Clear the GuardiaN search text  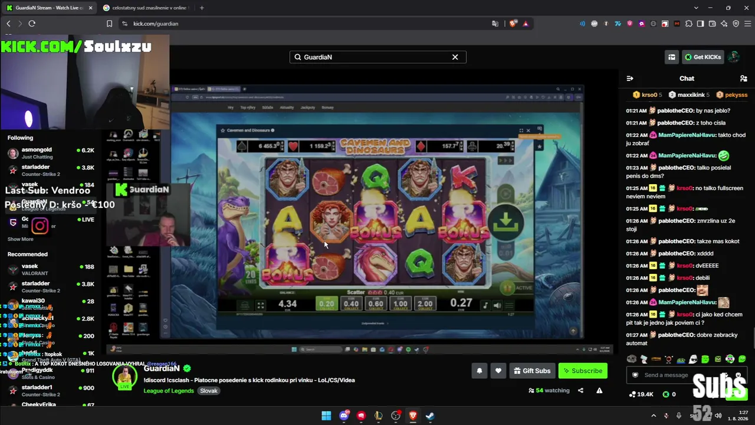pos(455,57)
